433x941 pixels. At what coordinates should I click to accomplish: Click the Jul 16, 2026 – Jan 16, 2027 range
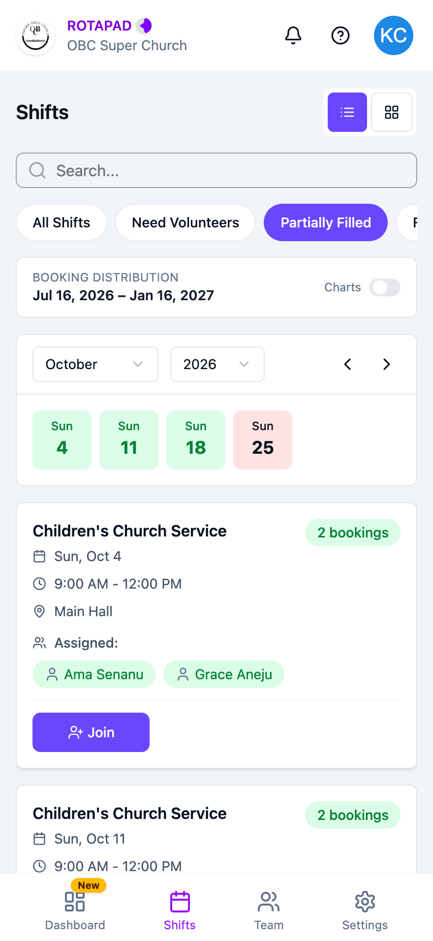[124, 295]
